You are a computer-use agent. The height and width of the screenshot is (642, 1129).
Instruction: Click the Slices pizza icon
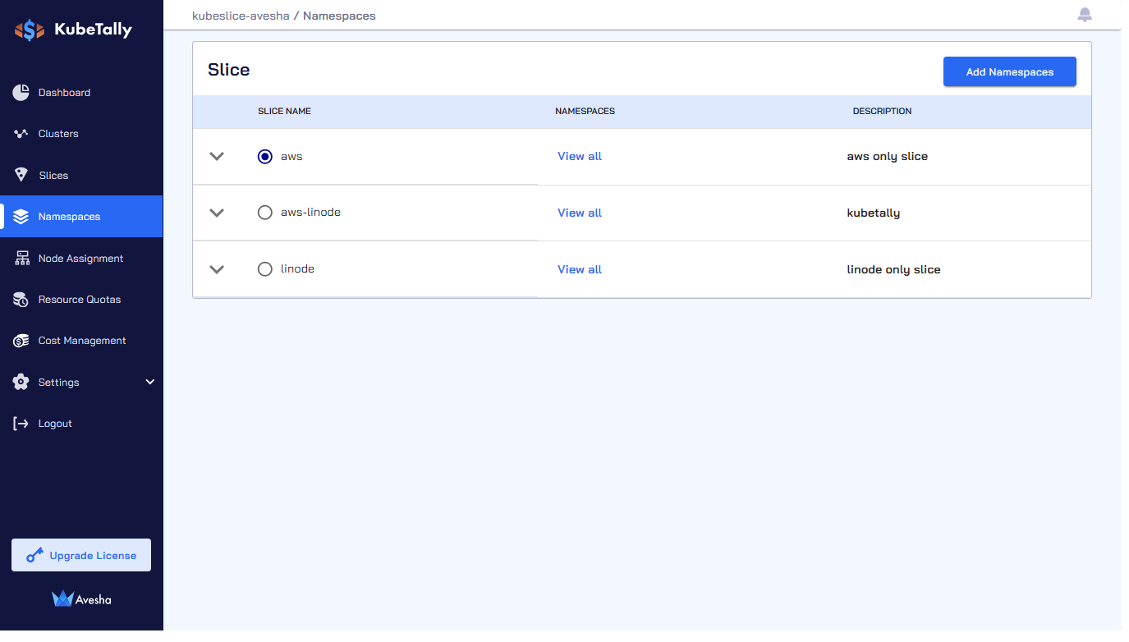(x=21, y=175)
